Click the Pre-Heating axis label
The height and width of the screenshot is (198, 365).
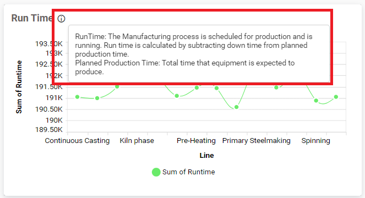pyautogui.click(x=196, y=141)
